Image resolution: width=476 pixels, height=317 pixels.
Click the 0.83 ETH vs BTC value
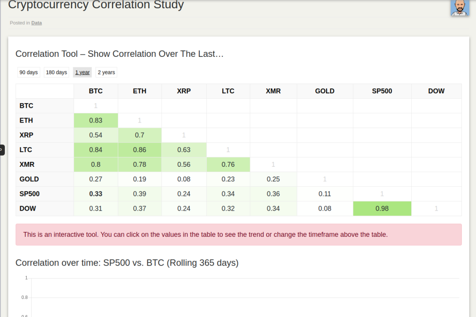[95, 121]
